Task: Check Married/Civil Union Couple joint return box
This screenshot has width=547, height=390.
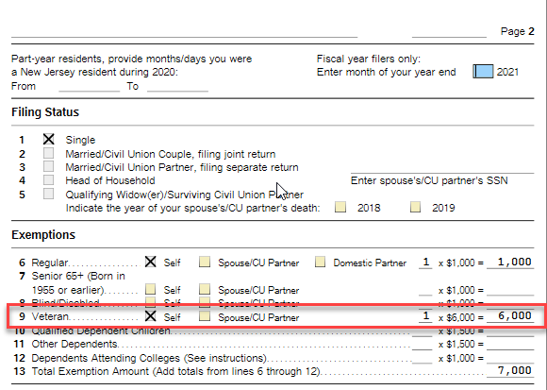Action: point(48,153)
